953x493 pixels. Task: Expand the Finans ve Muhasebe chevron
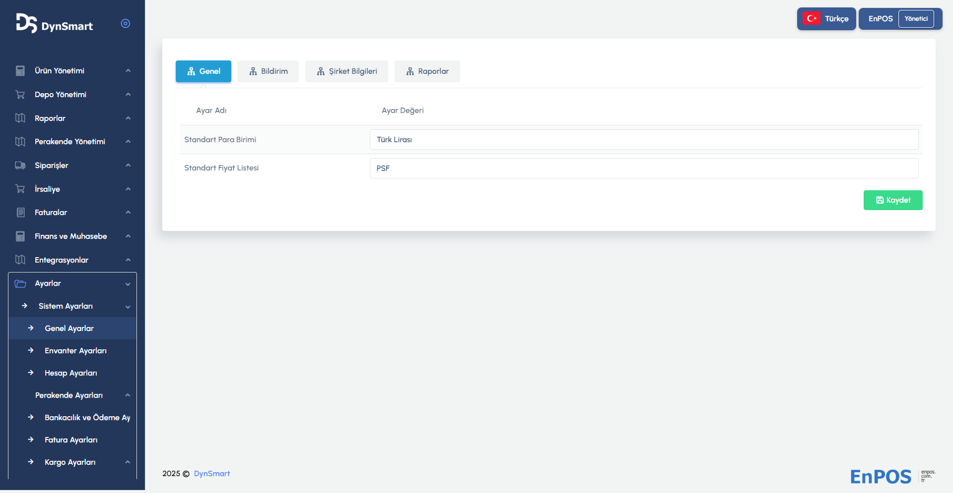pyautogui.click(x=128, y=236)
